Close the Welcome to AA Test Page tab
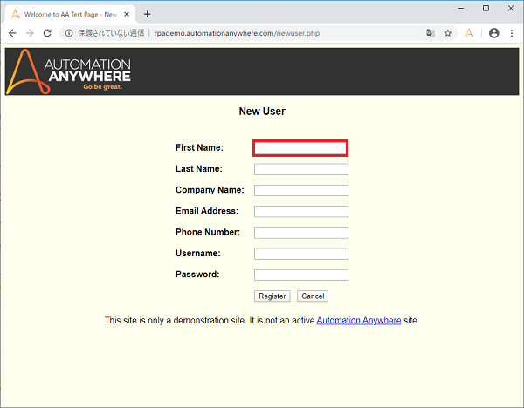The width and height of the screenshot is (524, 408). [x=127, y=14]
